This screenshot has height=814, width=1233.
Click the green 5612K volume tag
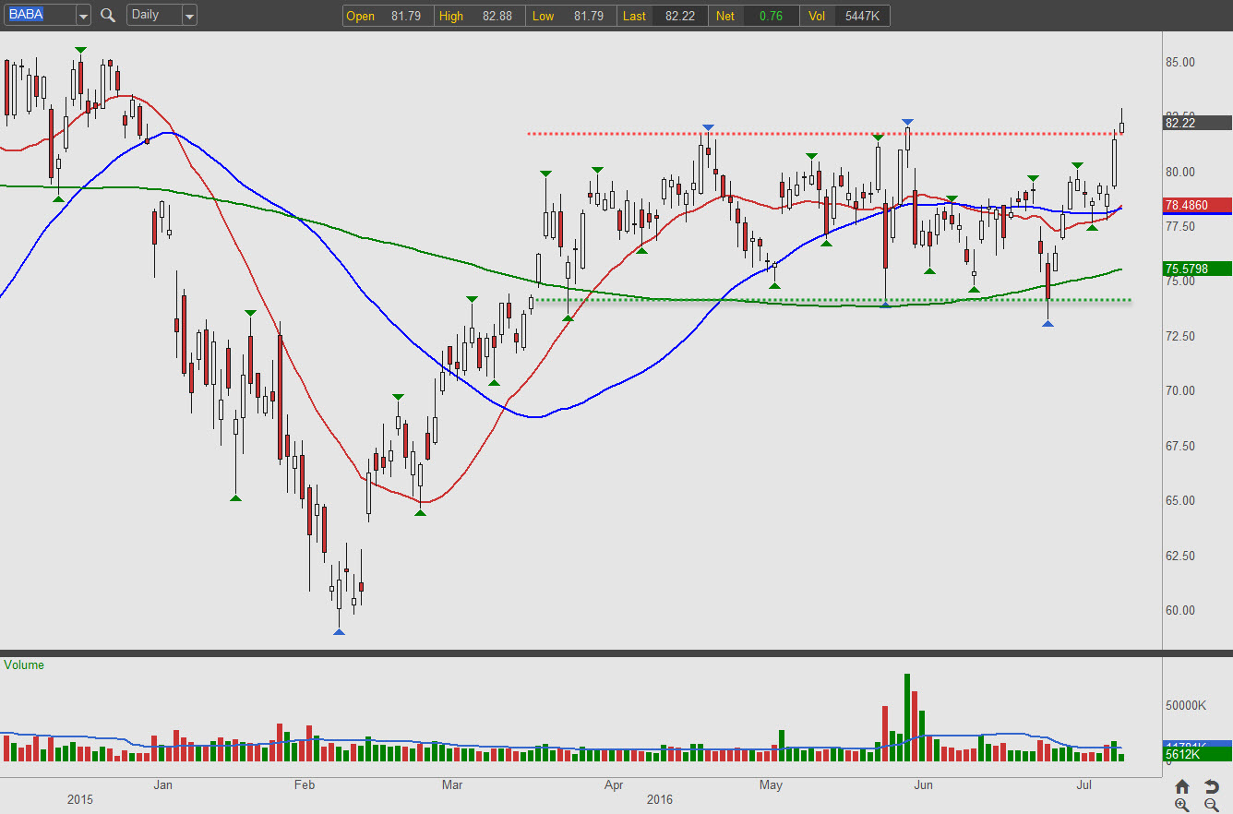(1197, 755)
